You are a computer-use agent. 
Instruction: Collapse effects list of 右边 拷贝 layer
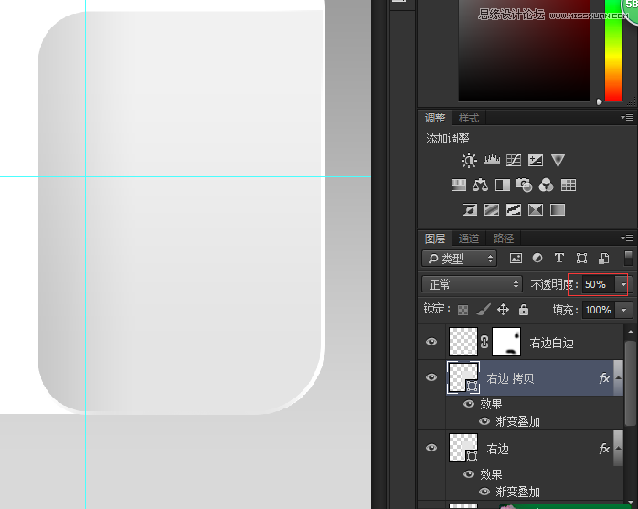tap(618, 378)
